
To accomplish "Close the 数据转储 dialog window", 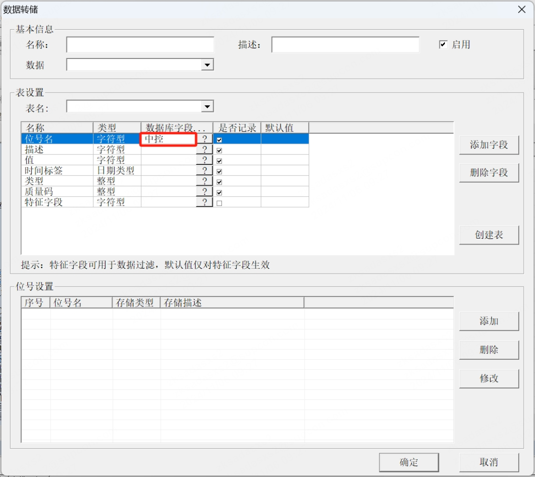I will [521, 9].
